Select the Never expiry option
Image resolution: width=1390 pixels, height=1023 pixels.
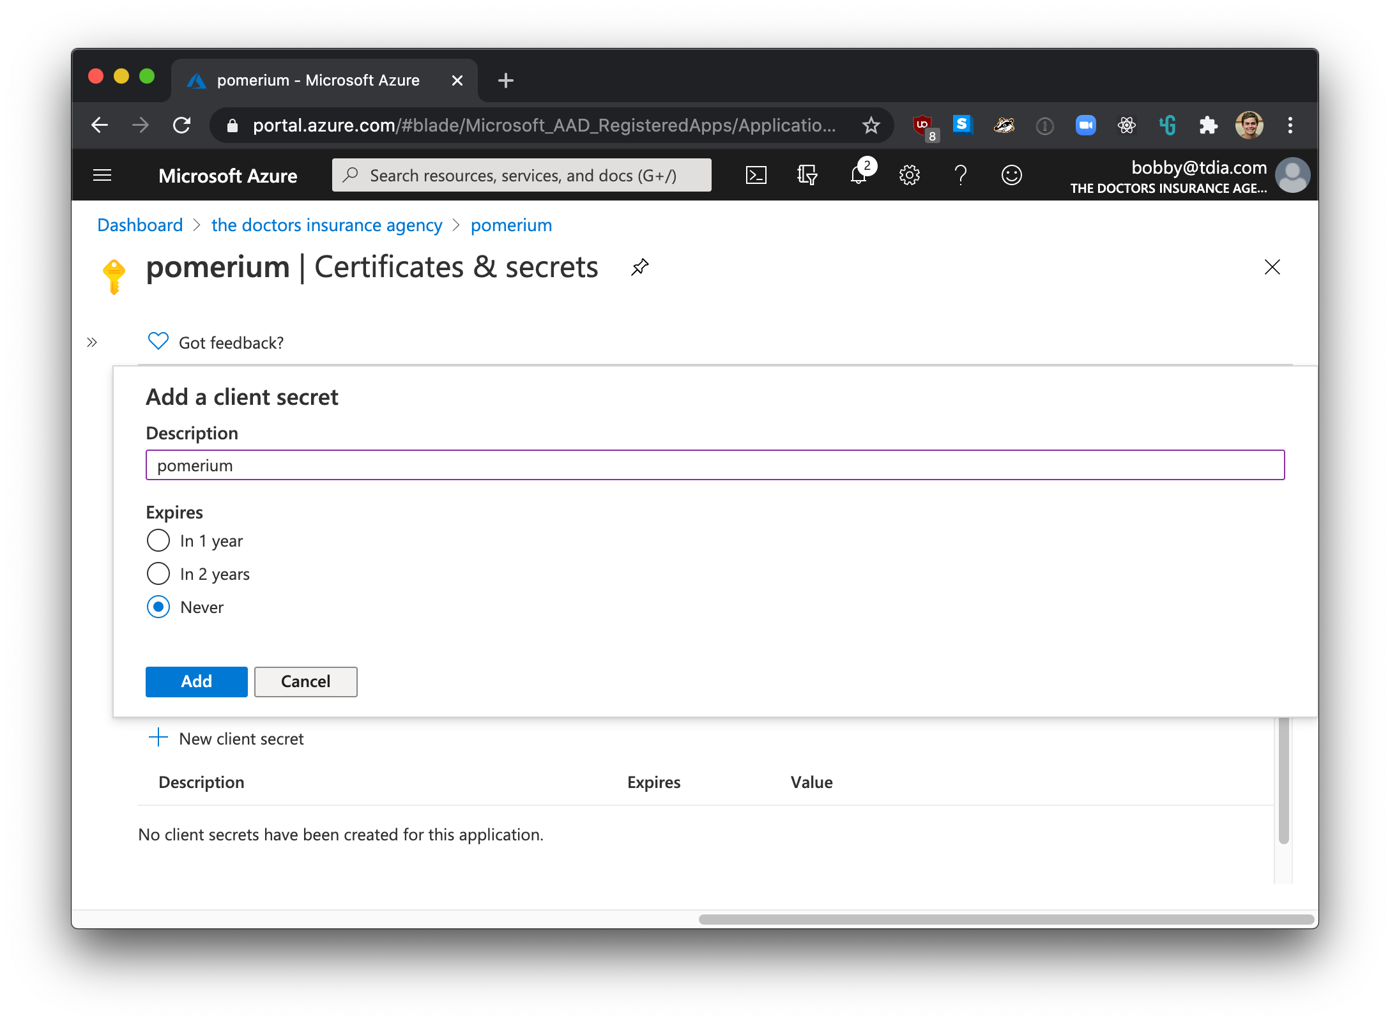tap(158, 607)
